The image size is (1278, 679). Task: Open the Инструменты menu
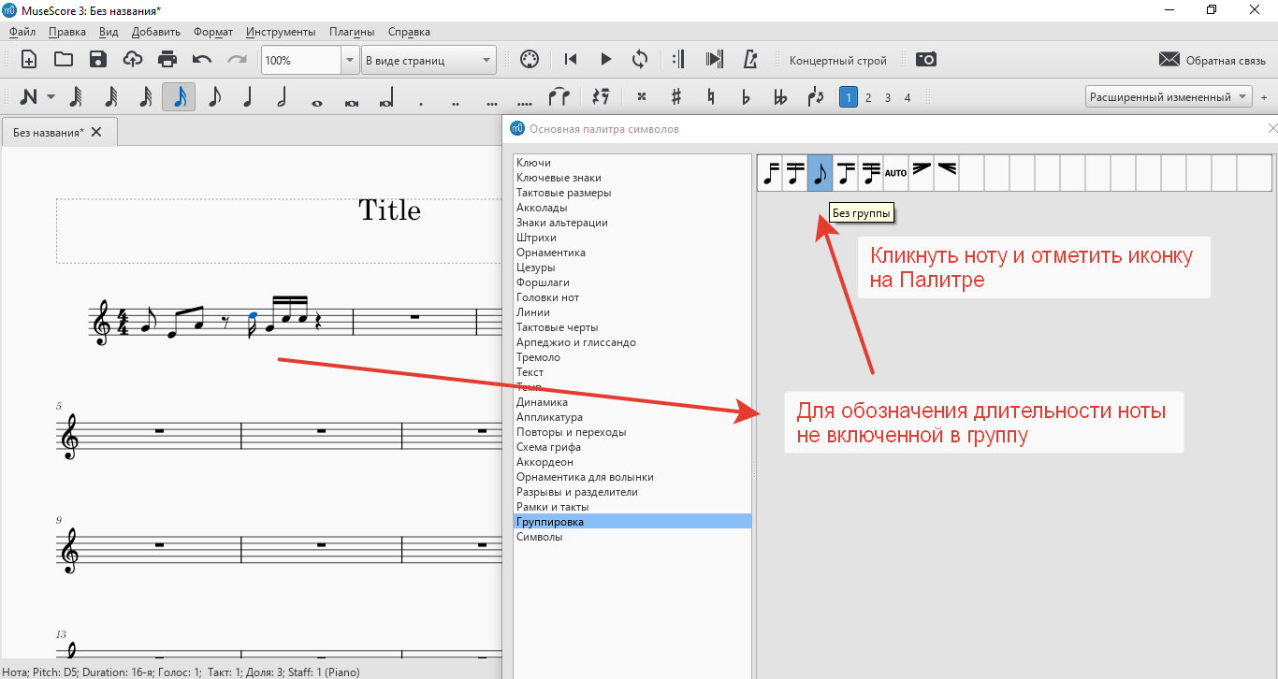(x=281, y=32)
